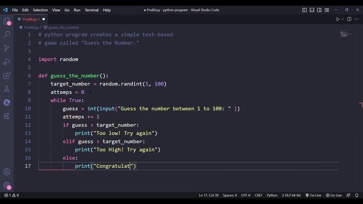Open Customize Layout options
363x204 pixels.
click(327, 10)
